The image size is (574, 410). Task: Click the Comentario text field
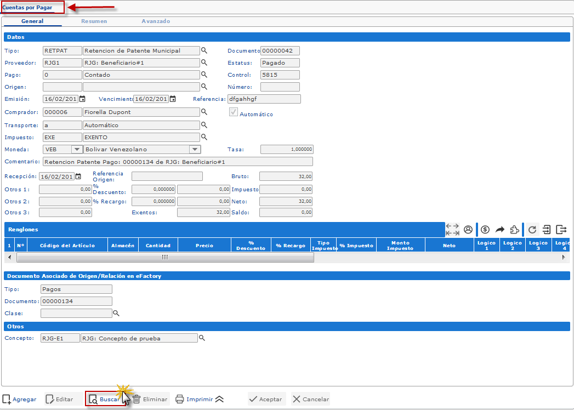[x=178, y=162]
